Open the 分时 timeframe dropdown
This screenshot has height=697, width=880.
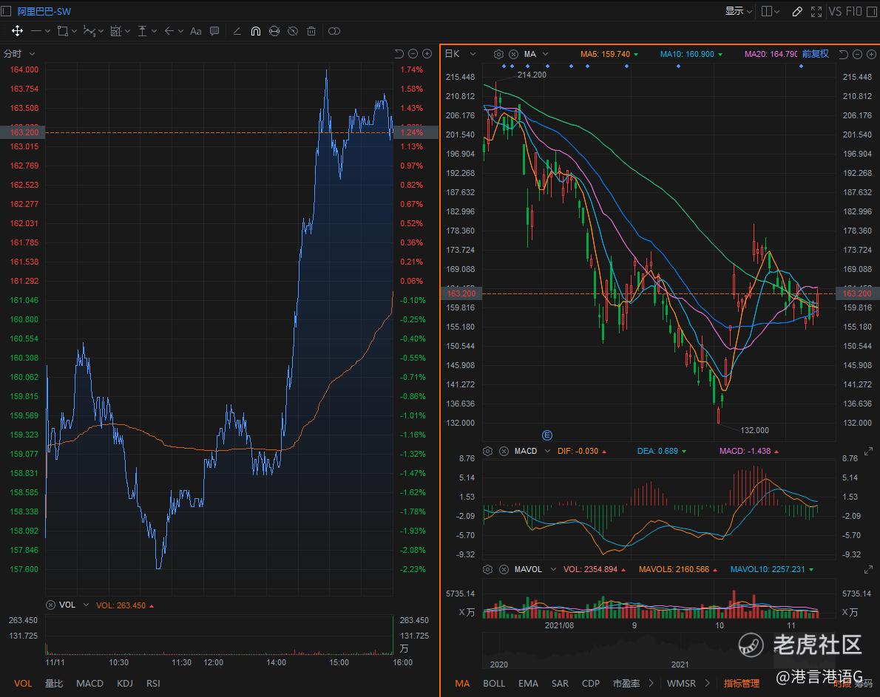[20, 54]
